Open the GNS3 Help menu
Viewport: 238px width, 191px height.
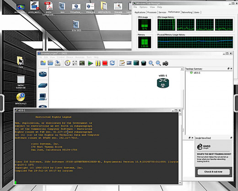point(96,57)
